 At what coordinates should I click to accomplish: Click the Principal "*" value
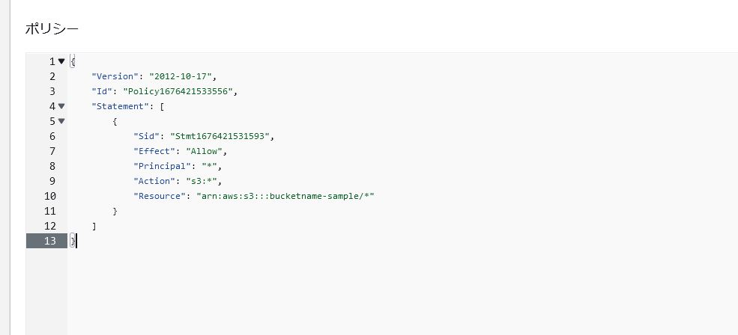click(210, 166)
